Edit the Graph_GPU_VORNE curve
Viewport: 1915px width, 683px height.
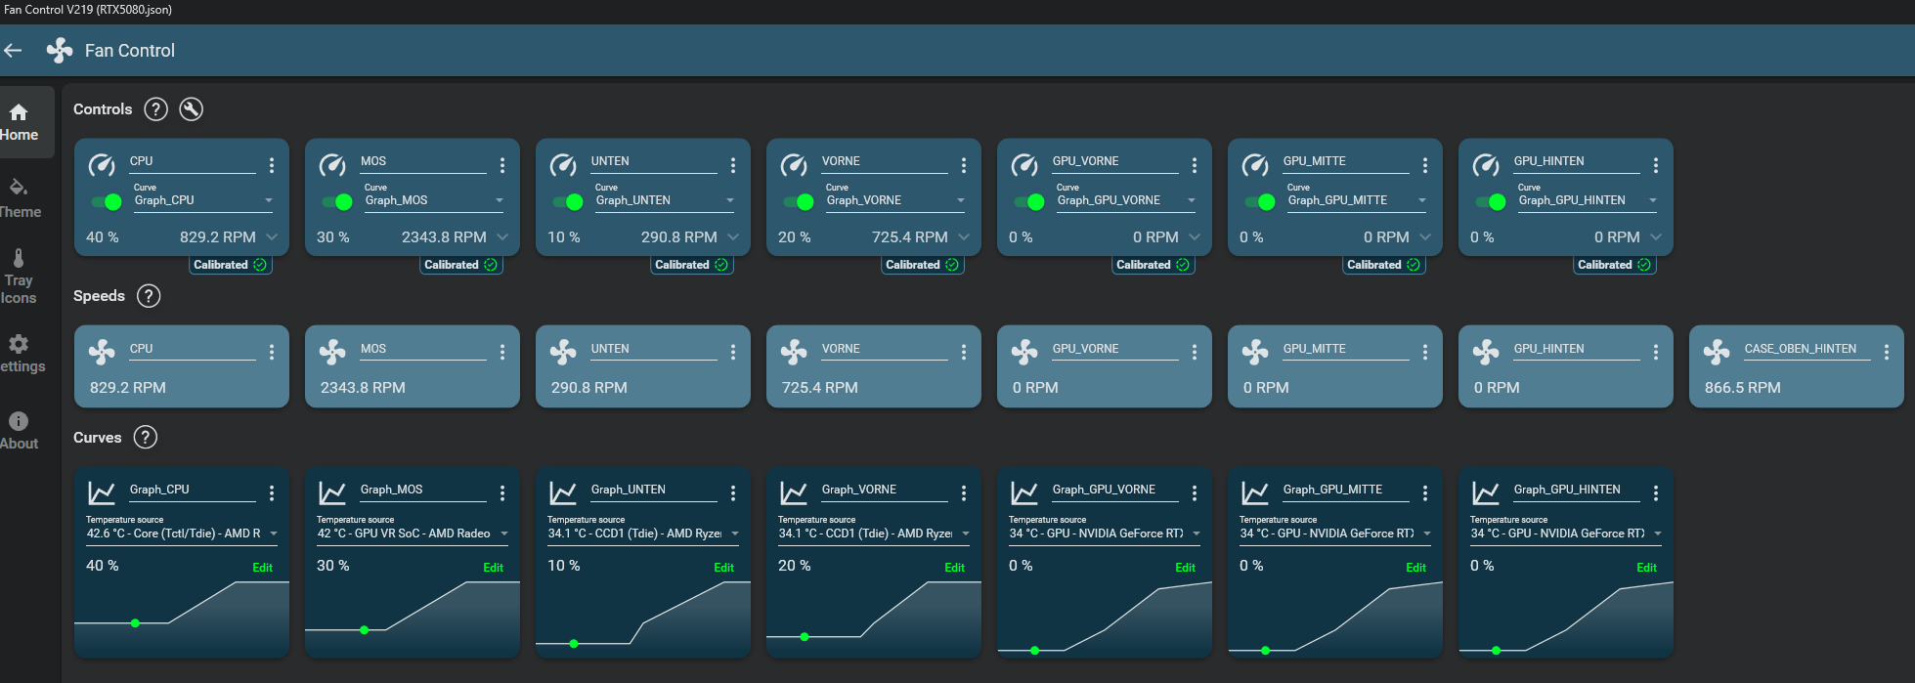(1186, 568)
